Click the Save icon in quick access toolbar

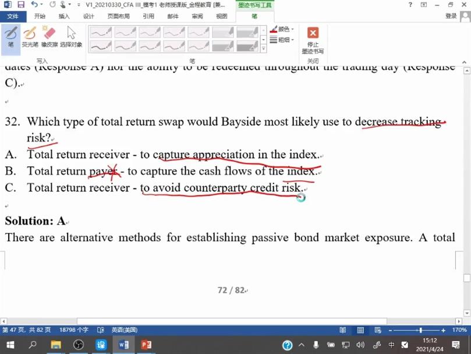(21, 5)
